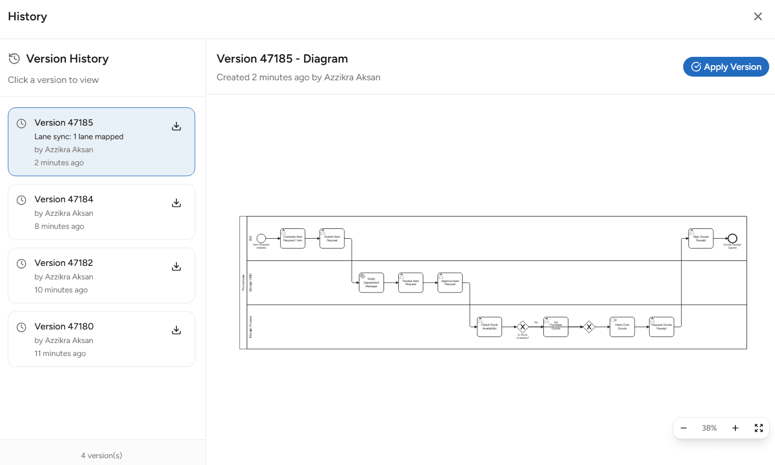Download Version 47185 using its download icon

pos(176,126)
